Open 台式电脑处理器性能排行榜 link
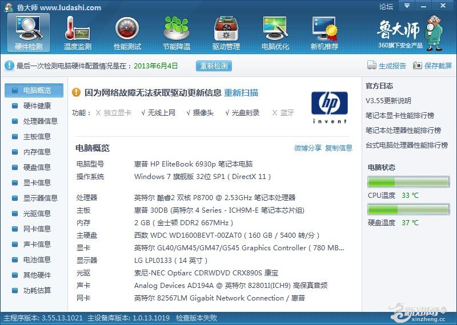457x325 pixels. click(407, 145)
